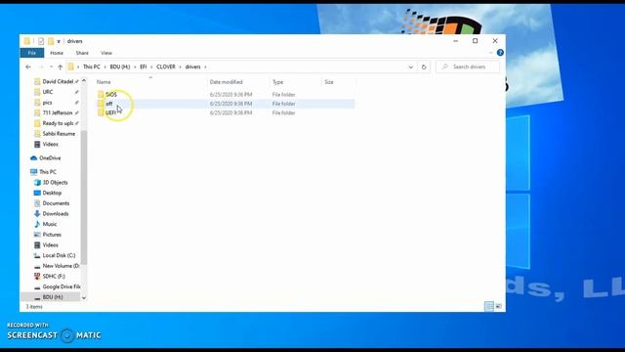Viewport: 625px width, 352px height.
Task: Open Customize Quick Access Toolbar dropdown
Action: pyautogui.click(x=59, y=41)
